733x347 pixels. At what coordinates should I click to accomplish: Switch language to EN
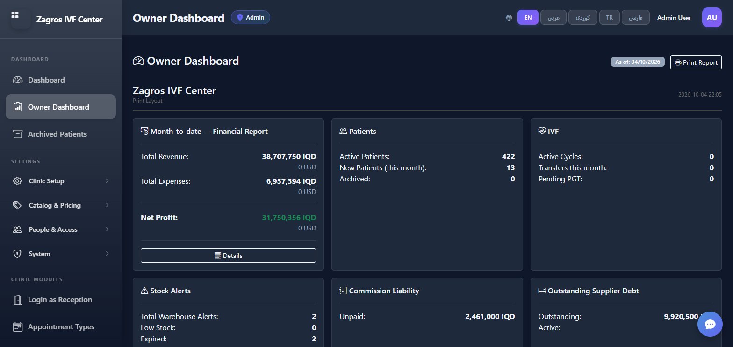click(528, 18)
